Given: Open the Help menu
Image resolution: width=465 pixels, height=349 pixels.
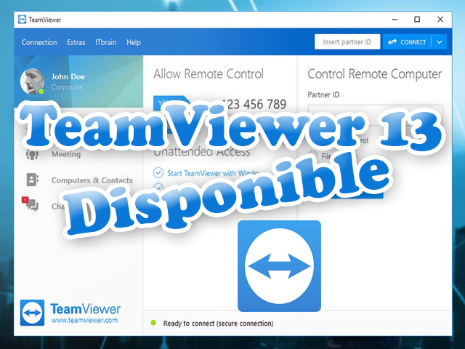Looking at the screenshot, I should point(134,42).
